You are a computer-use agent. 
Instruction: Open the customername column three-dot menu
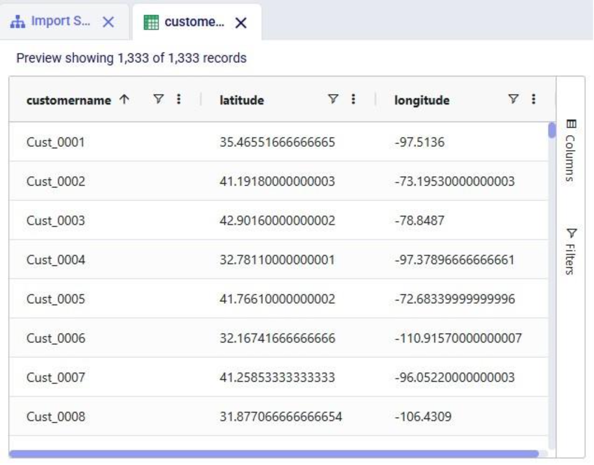[179, 99]
